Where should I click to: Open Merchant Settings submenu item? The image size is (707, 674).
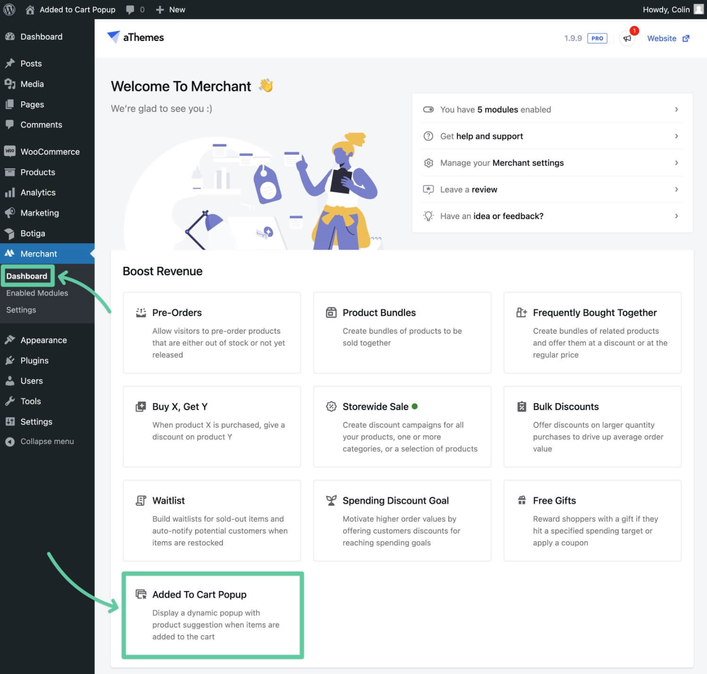click(x=21, y=310)
